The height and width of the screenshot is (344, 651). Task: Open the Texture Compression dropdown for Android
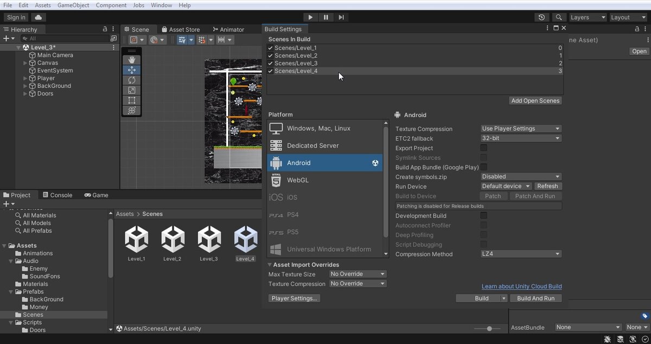521,129
